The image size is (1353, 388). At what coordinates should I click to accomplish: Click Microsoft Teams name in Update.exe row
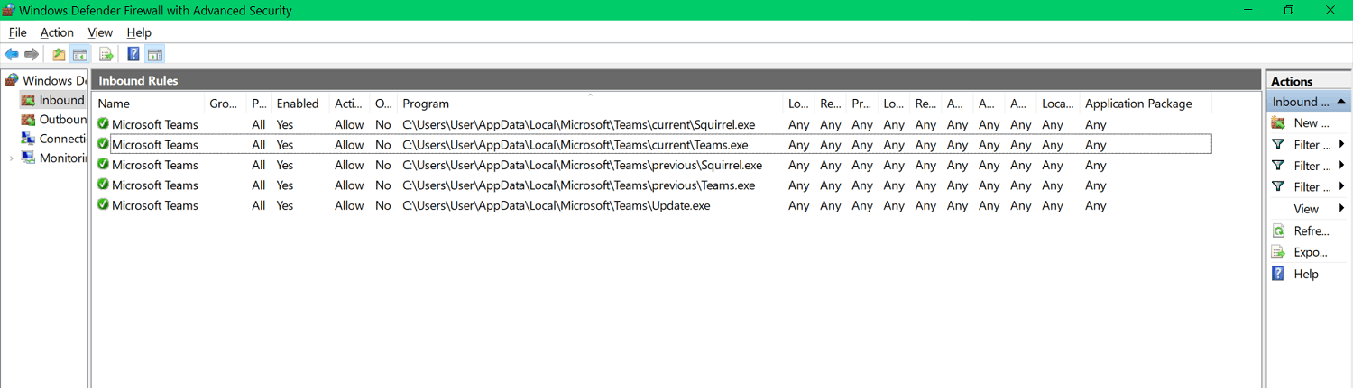(154, 206)
